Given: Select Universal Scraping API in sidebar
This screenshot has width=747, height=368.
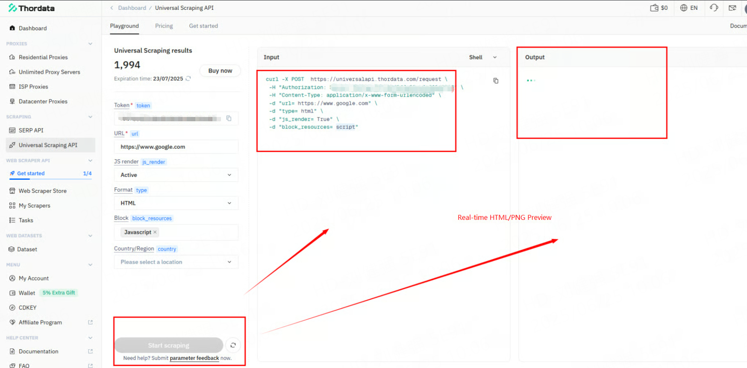Looking at the screenshot, I should pyautogui.click(x=51, y=145).
